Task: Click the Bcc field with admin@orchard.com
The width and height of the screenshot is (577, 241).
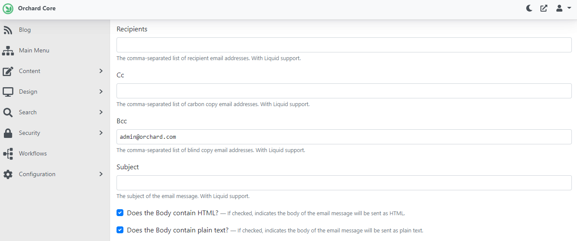Action: [344, 137]
